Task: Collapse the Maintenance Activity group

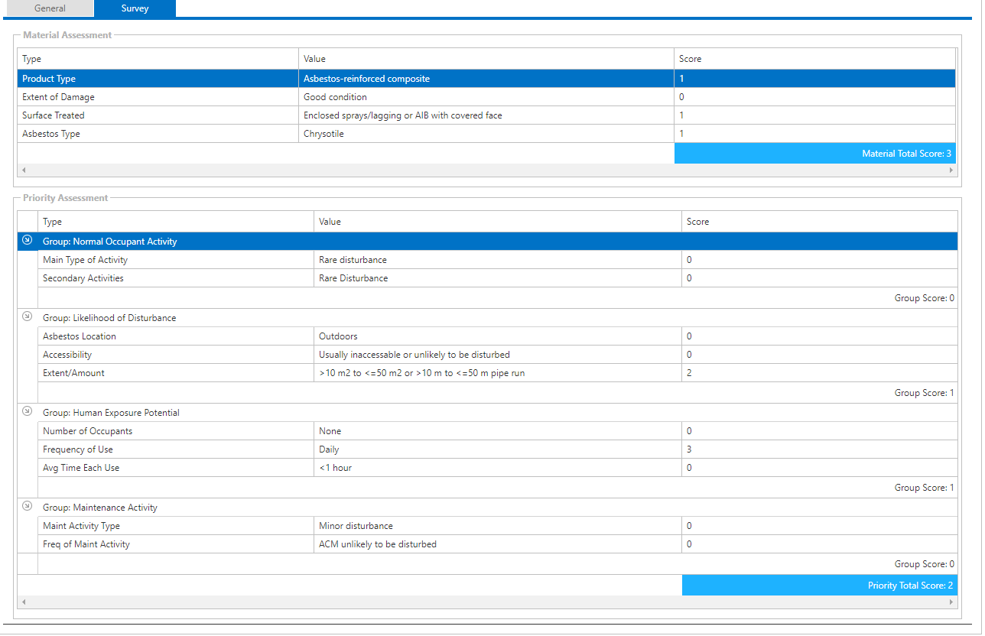Action: tap(28, 506)
